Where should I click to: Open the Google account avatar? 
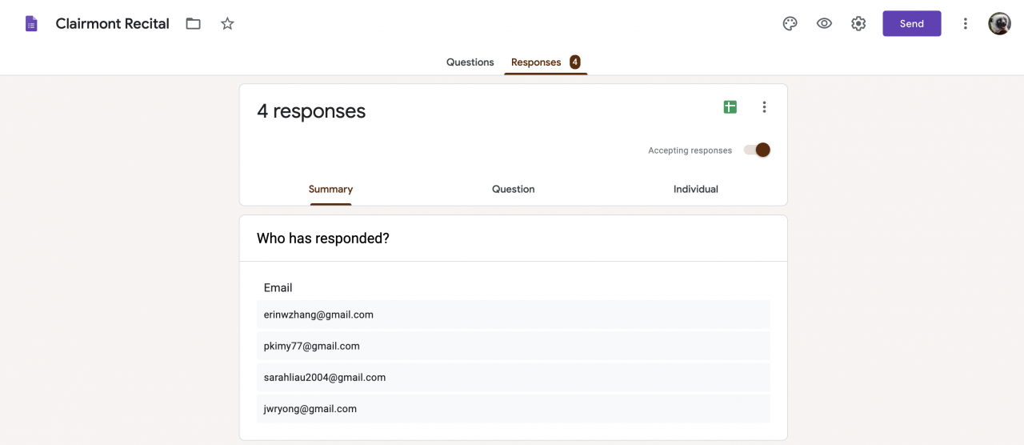pos(999,24)
